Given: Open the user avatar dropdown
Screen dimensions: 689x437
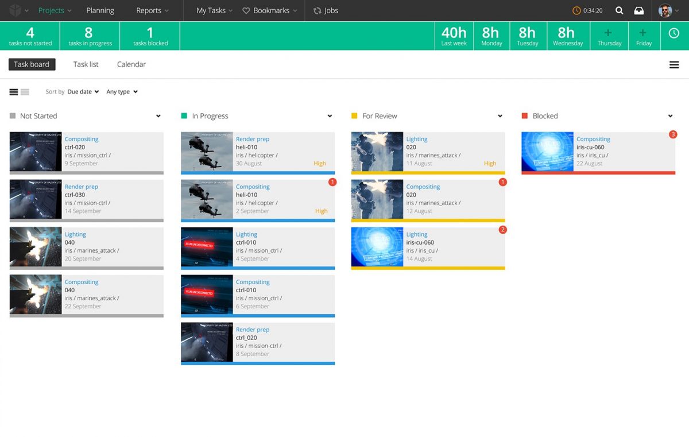Looking at the screenshot, I should pos(667,10).
